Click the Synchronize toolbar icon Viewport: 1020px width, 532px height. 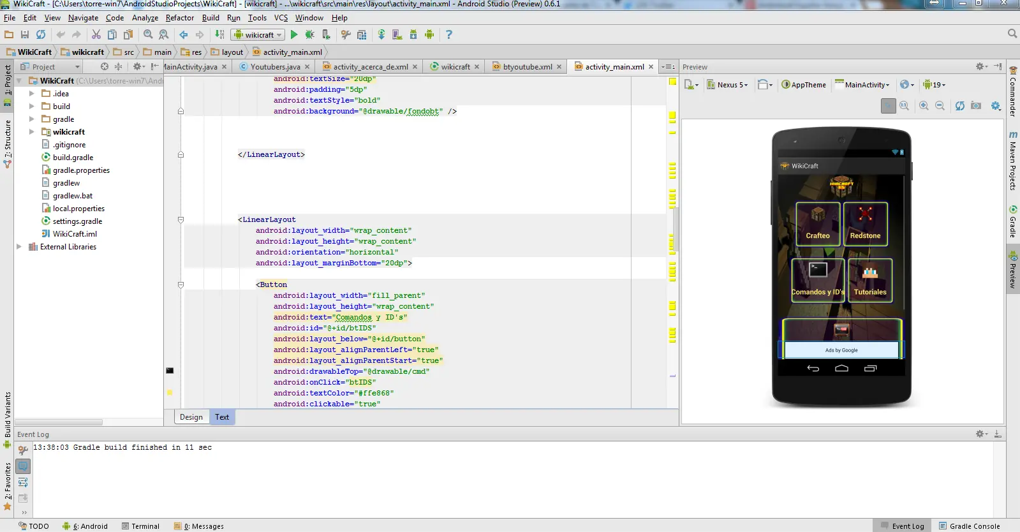pyautogui.click(x=41, y=34)
